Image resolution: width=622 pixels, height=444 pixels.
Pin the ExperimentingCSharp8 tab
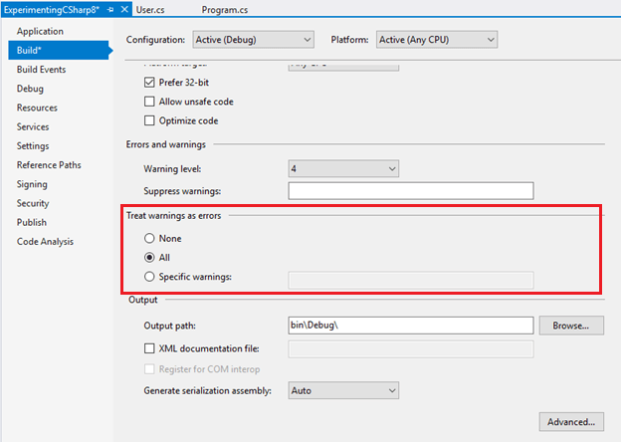(109, 9)
